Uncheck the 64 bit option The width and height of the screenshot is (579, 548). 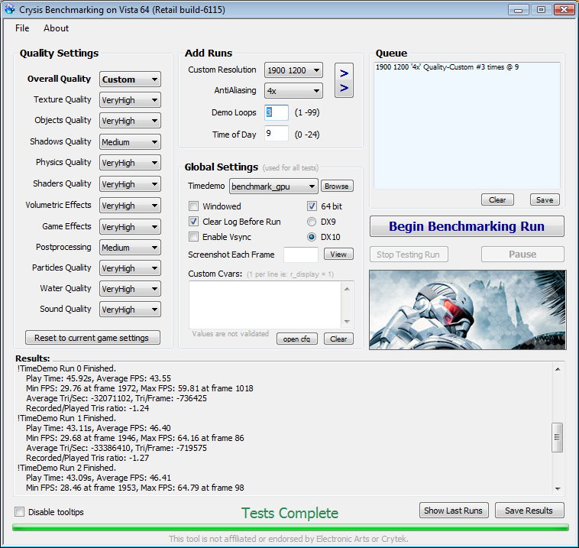click(x=312, y=206)
